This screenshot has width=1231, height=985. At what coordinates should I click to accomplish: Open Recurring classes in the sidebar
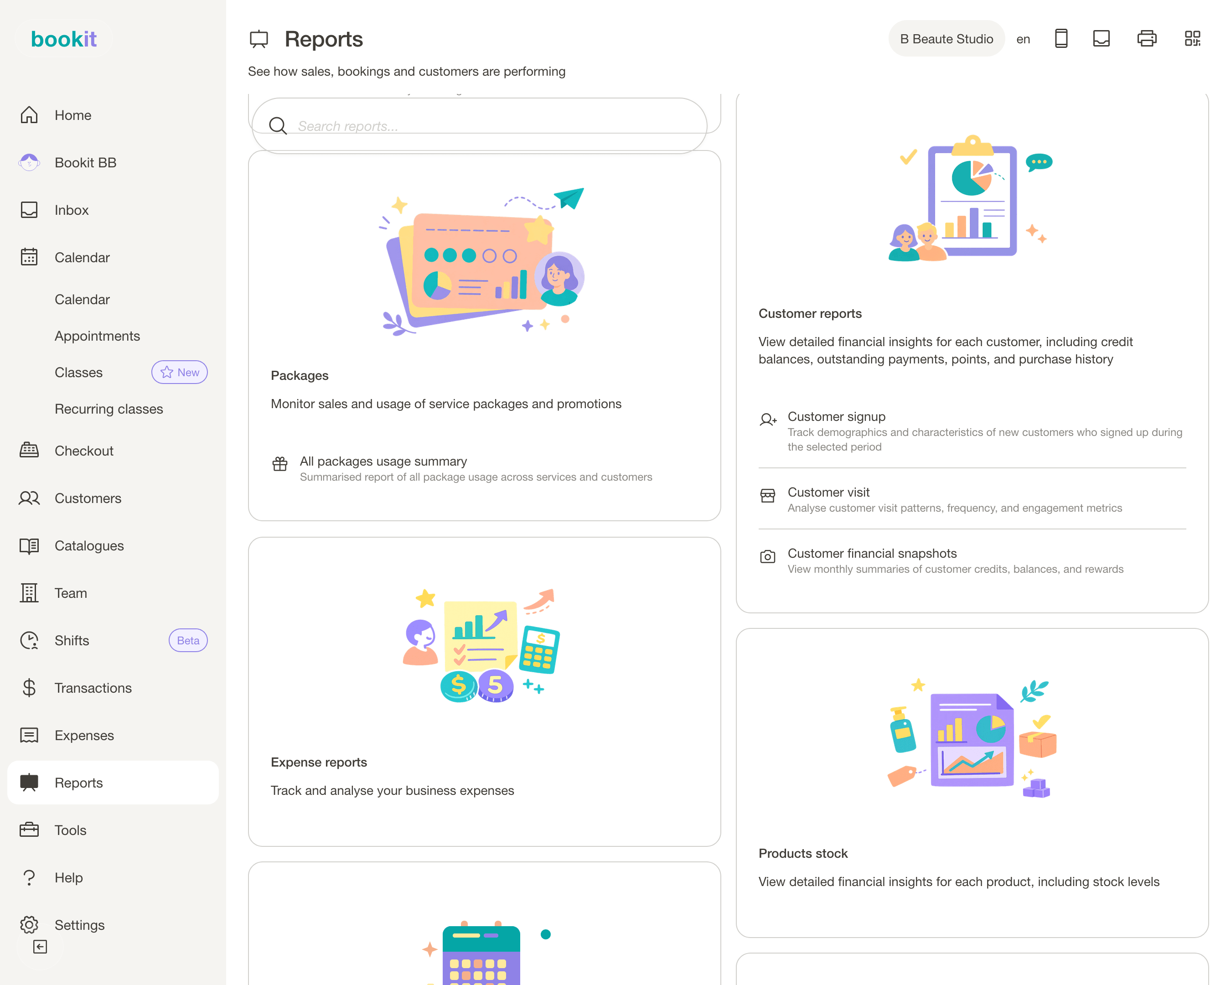(109, 410)
